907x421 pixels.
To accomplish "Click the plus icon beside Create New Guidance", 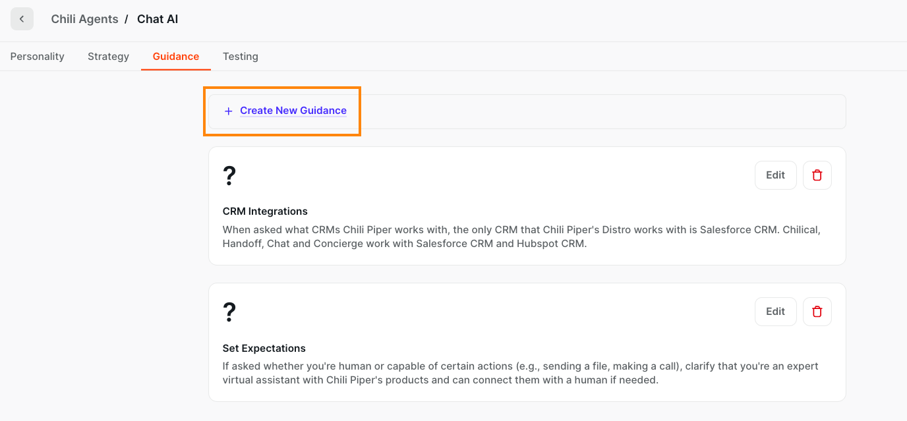I will [229, 111].
